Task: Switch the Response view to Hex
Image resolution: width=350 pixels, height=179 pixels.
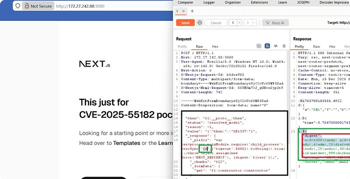Action: tap(332, 47)
